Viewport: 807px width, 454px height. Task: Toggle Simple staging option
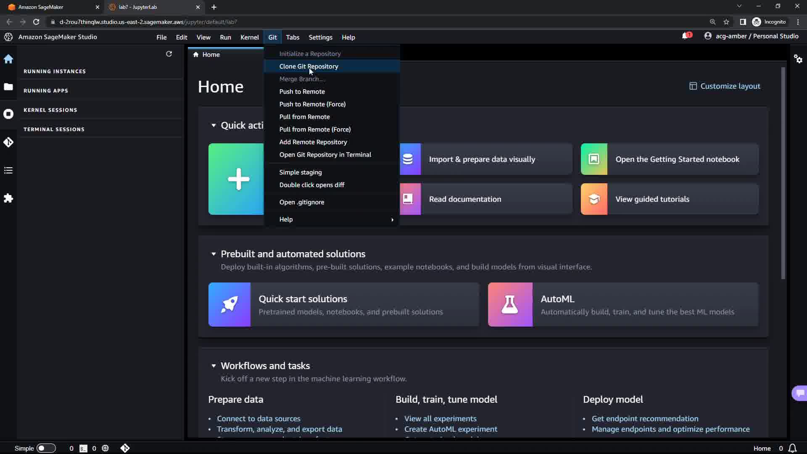301,172
